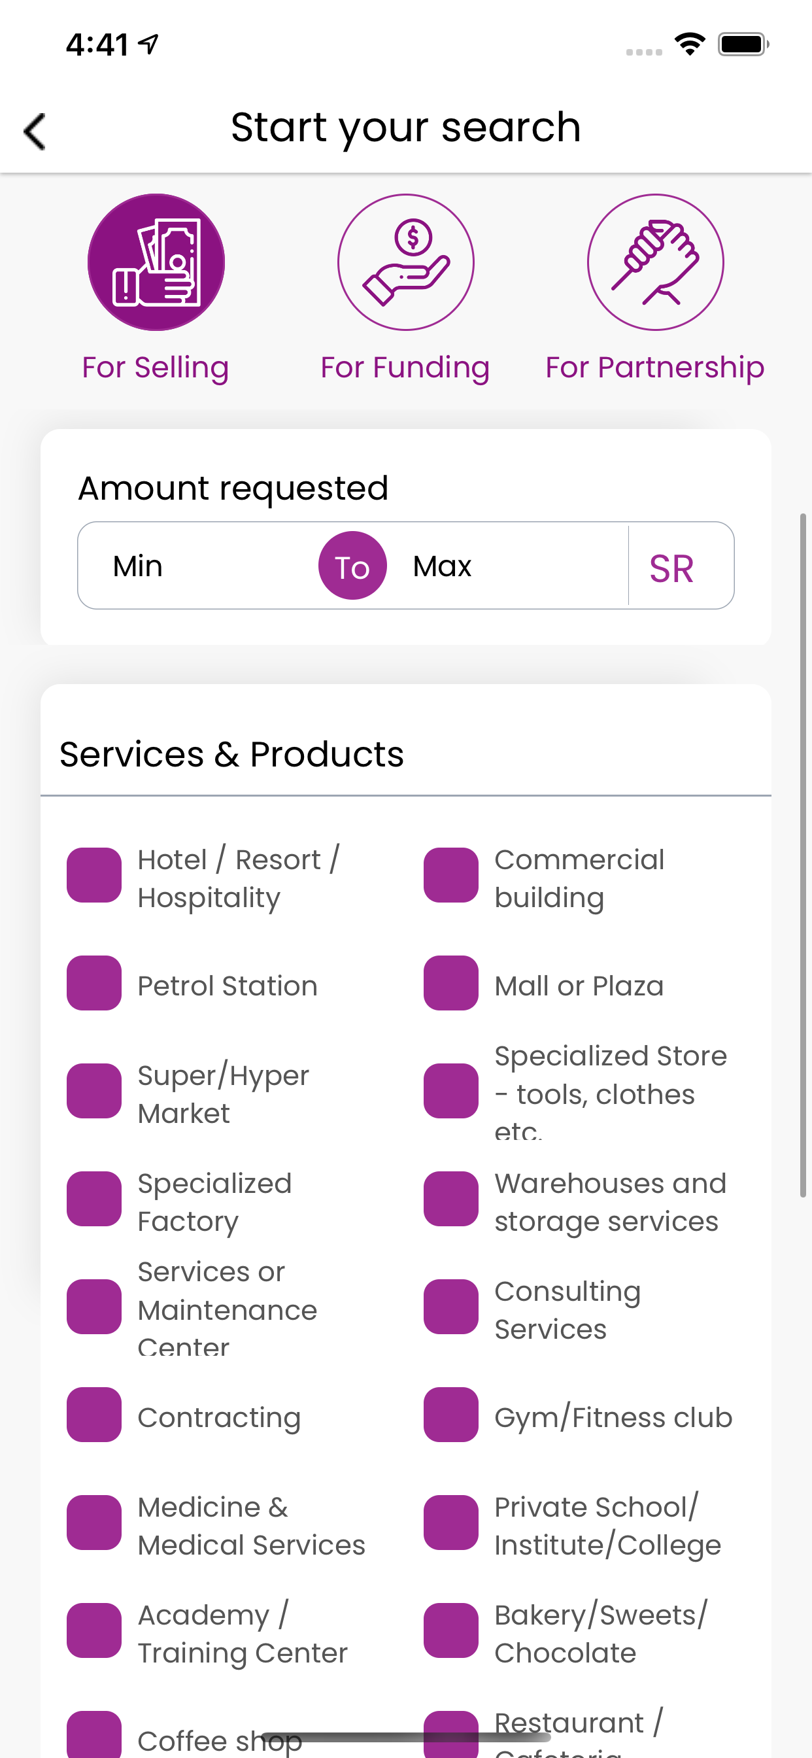
Task: Select the For Partnership handshake icon
Action: [656, 262]
